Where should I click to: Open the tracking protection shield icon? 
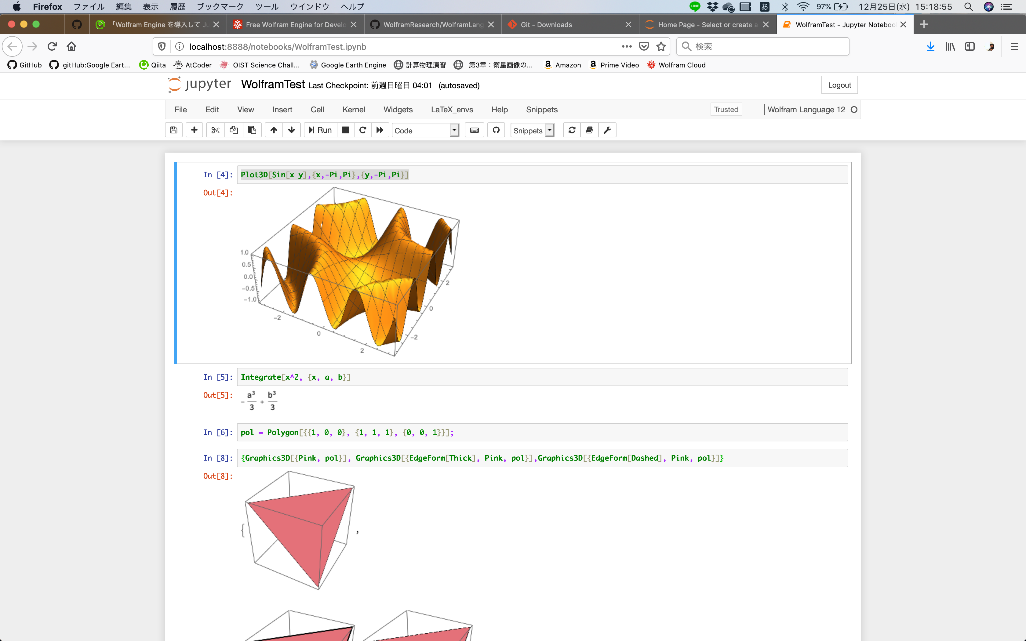point(162,47)
